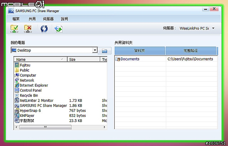Select the KMPlayer shortcut icon
This screenshot has height=146, width=228.
17,115
